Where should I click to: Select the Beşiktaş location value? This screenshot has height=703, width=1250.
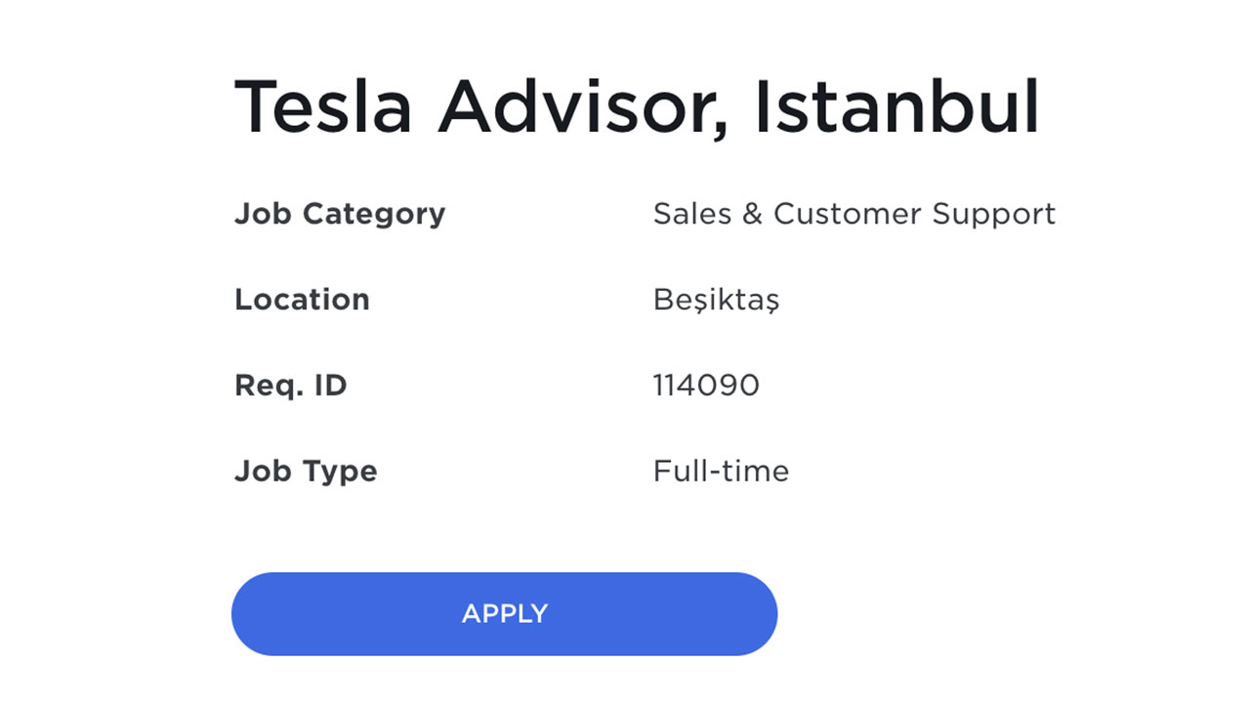click(716, 300)
